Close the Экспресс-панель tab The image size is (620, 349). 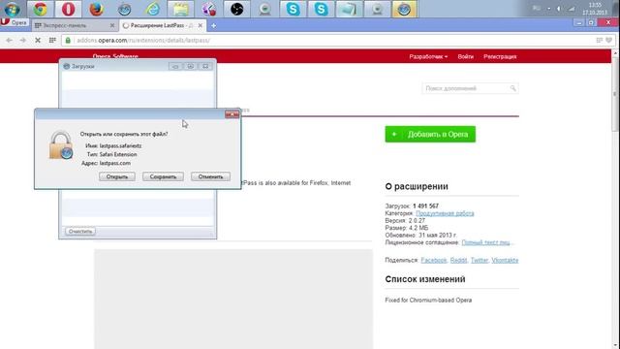tap(112, 25)
